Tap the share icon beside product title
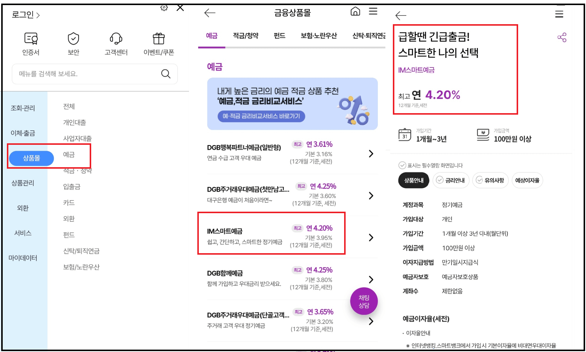The width and height of the screenshot is (586, 352). tap(562, 37)
